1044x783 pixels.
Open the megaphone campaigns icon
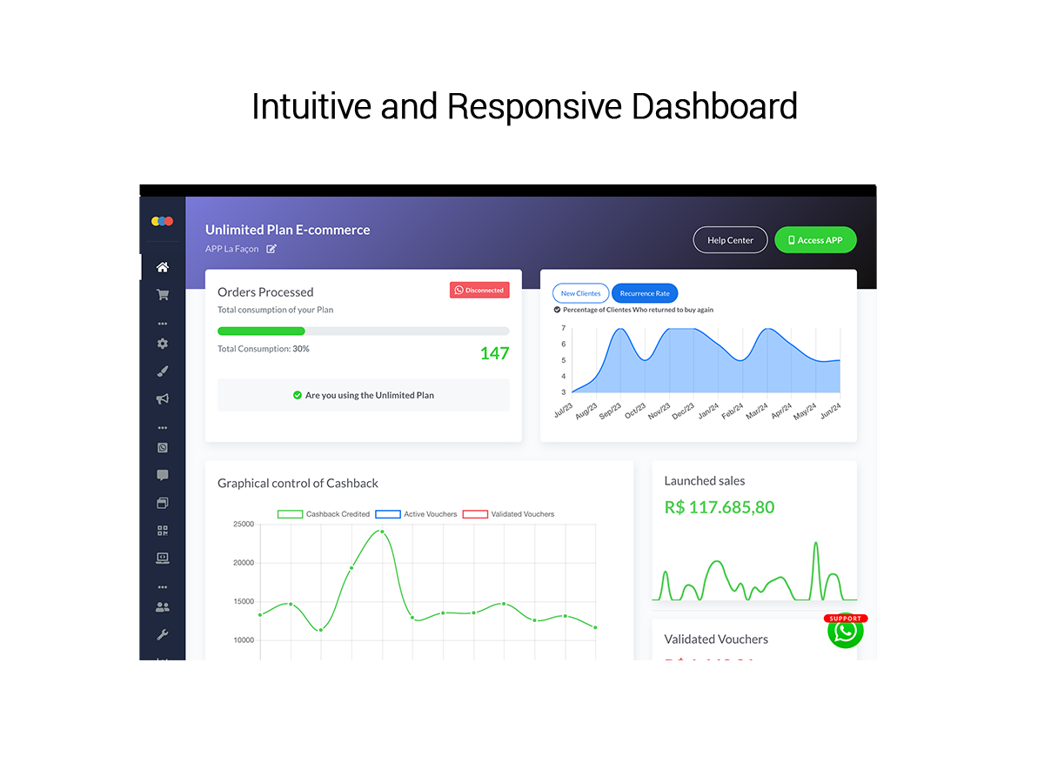(x=162, y=399)
